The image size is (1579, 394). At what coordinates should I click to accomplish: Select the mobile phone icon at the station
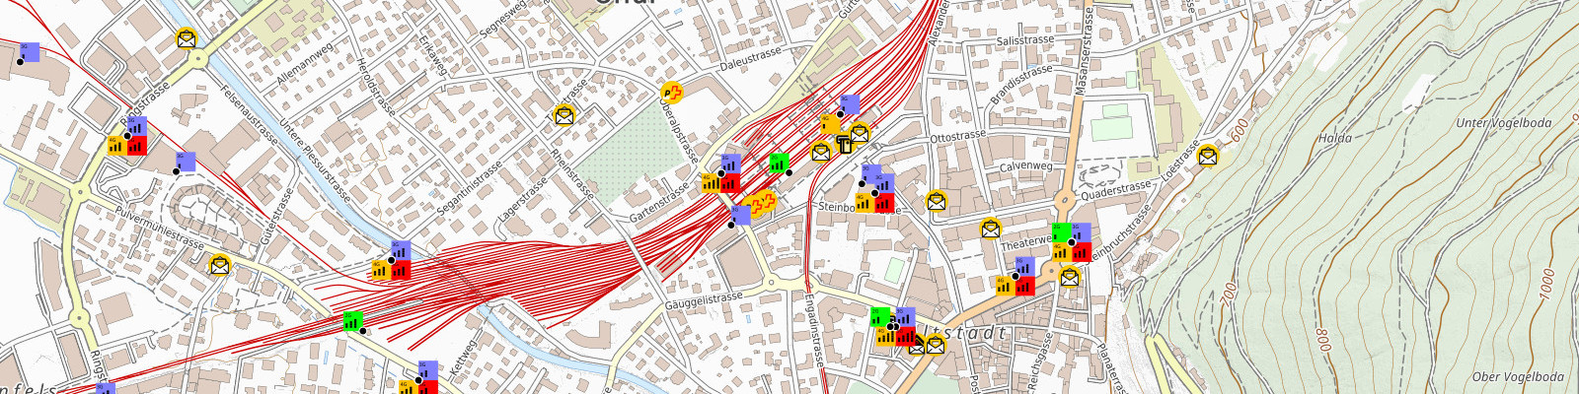(x=844, y=146)
